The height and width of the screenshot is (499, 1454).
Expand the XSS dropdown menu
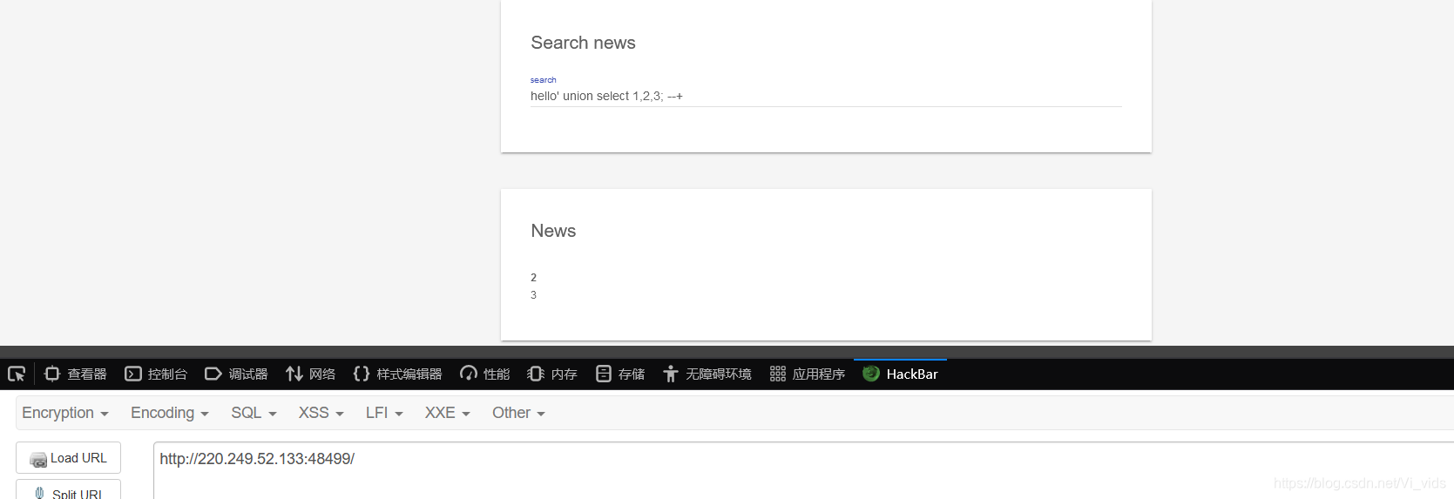click(321, 413)
